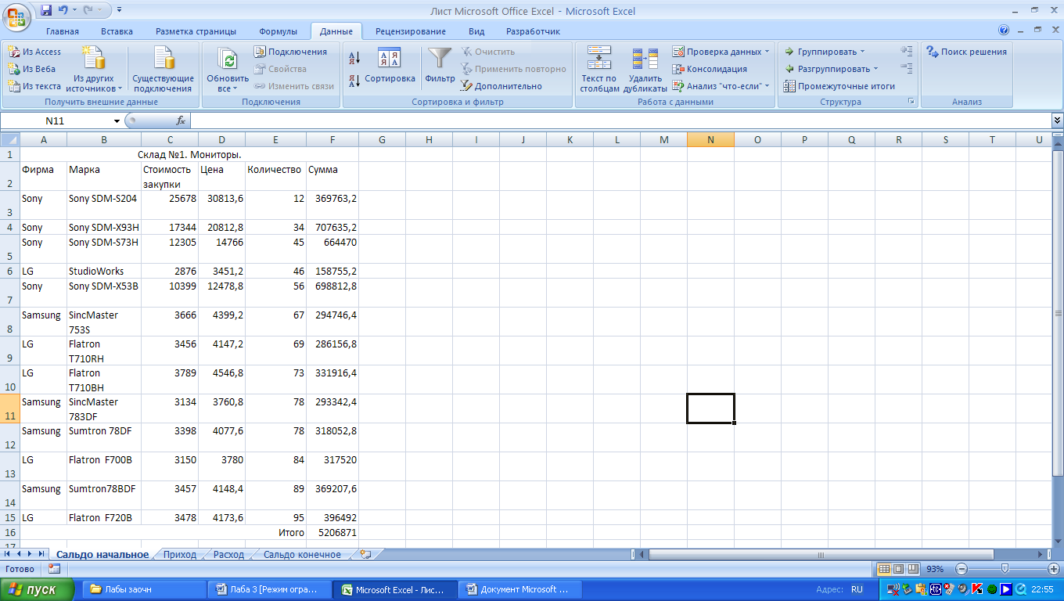Sort ascending А to Я
The height and width of the screenshot is (601, 1064).
pos(354,58)
